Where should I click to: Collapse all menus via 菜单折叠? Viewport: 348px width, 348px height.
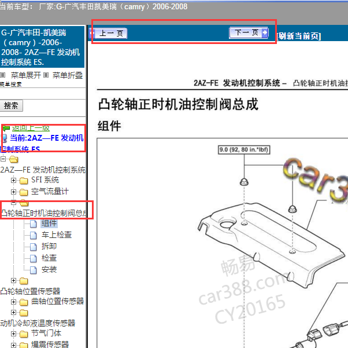pyautogui.click(x=68, y=75)
